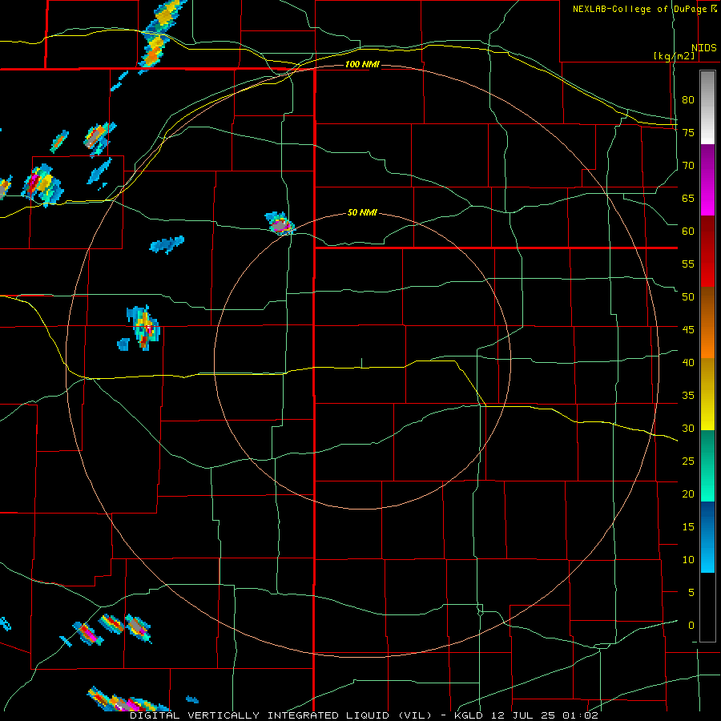Image resolution: width=721 pixels, height=721 pixels.
Task: Click the 45 value on the scale
Action: [x=688, y=330]
